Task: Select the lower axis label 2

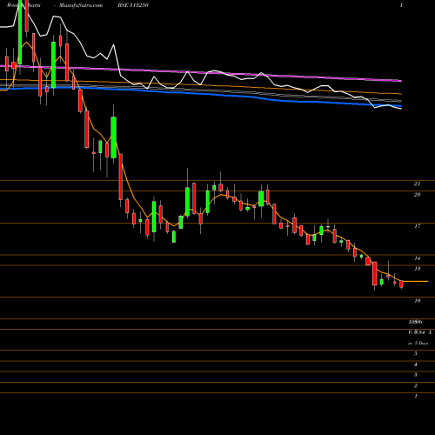Action: click(416, 385)
